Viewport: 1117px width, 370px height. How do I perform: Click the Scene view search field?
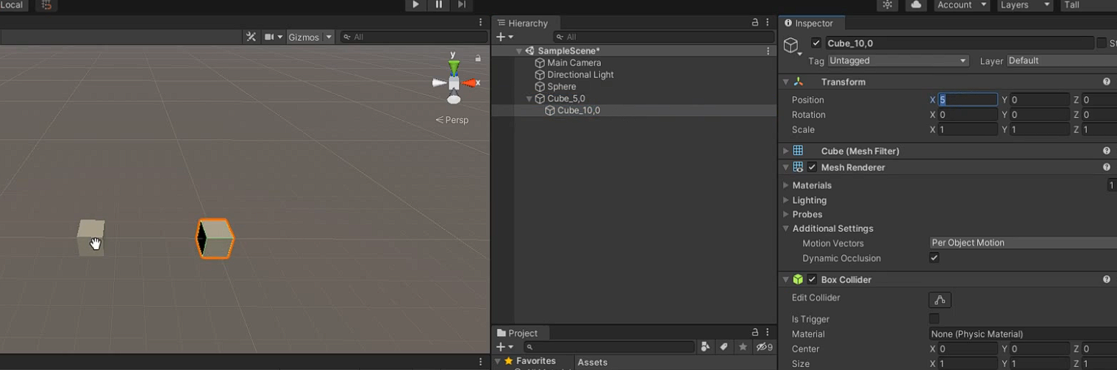(414, 37)
